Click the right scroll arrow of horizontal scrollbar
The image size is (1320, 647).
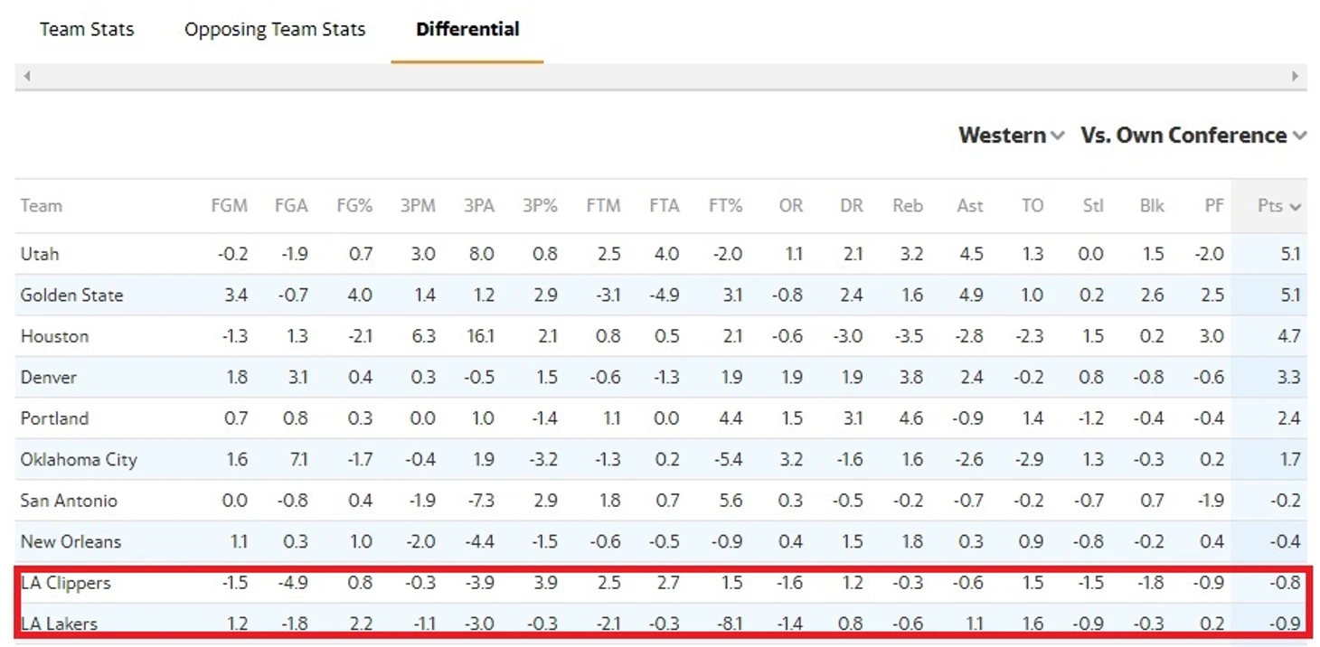pyautogui.click(x=1296, y=77)
